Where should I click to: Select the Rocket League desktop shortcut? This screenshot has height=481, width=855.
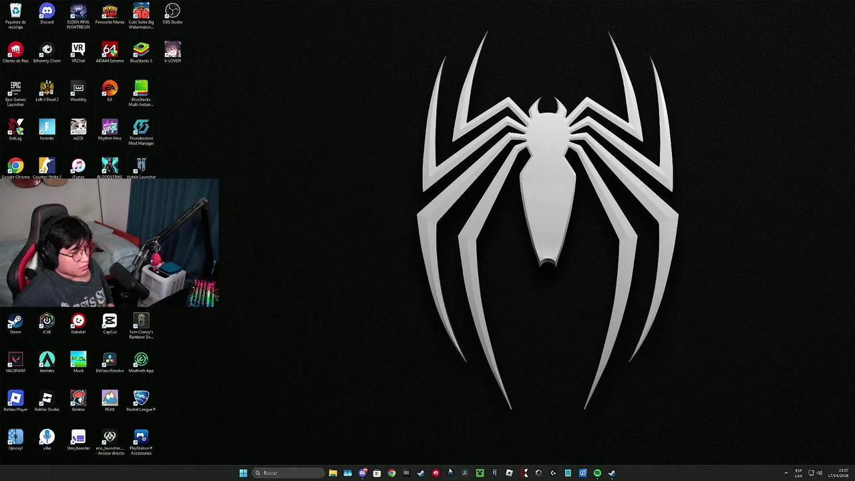point(141,402)
